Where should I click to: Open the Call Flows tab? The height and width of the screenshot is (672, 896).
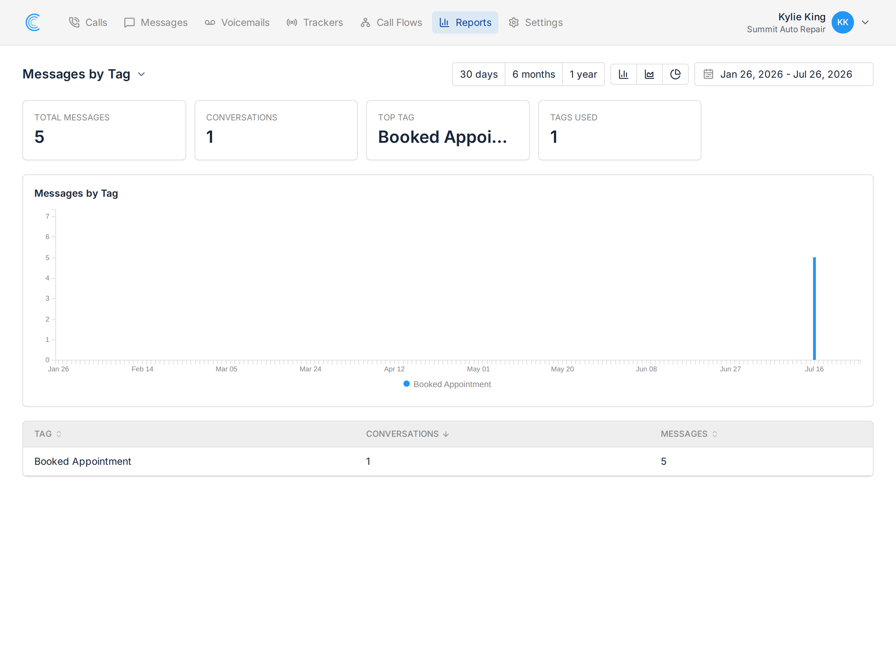click(x=391, y=22)
